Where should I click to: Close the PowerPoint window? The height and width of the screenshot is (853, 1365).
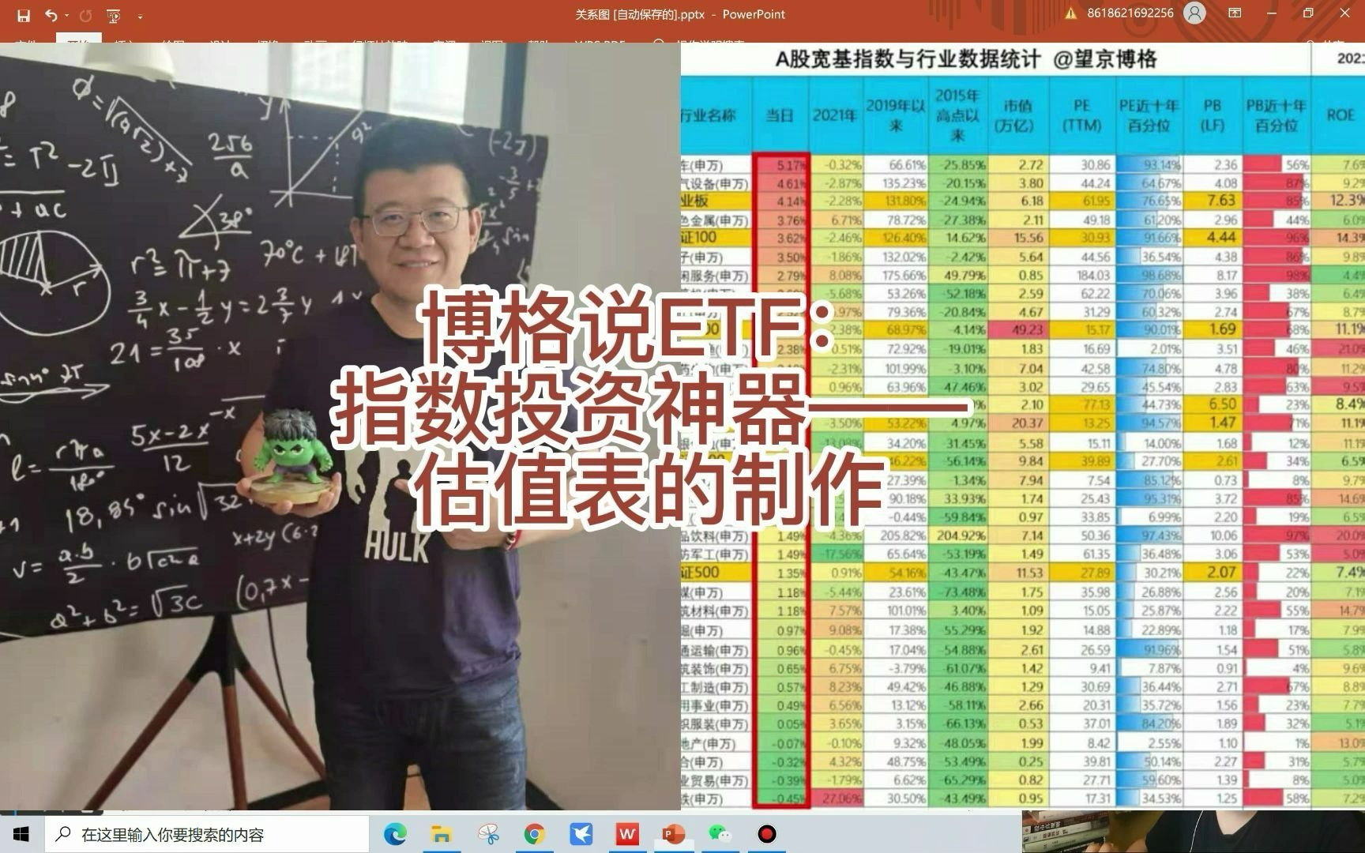pos(1345,13)
